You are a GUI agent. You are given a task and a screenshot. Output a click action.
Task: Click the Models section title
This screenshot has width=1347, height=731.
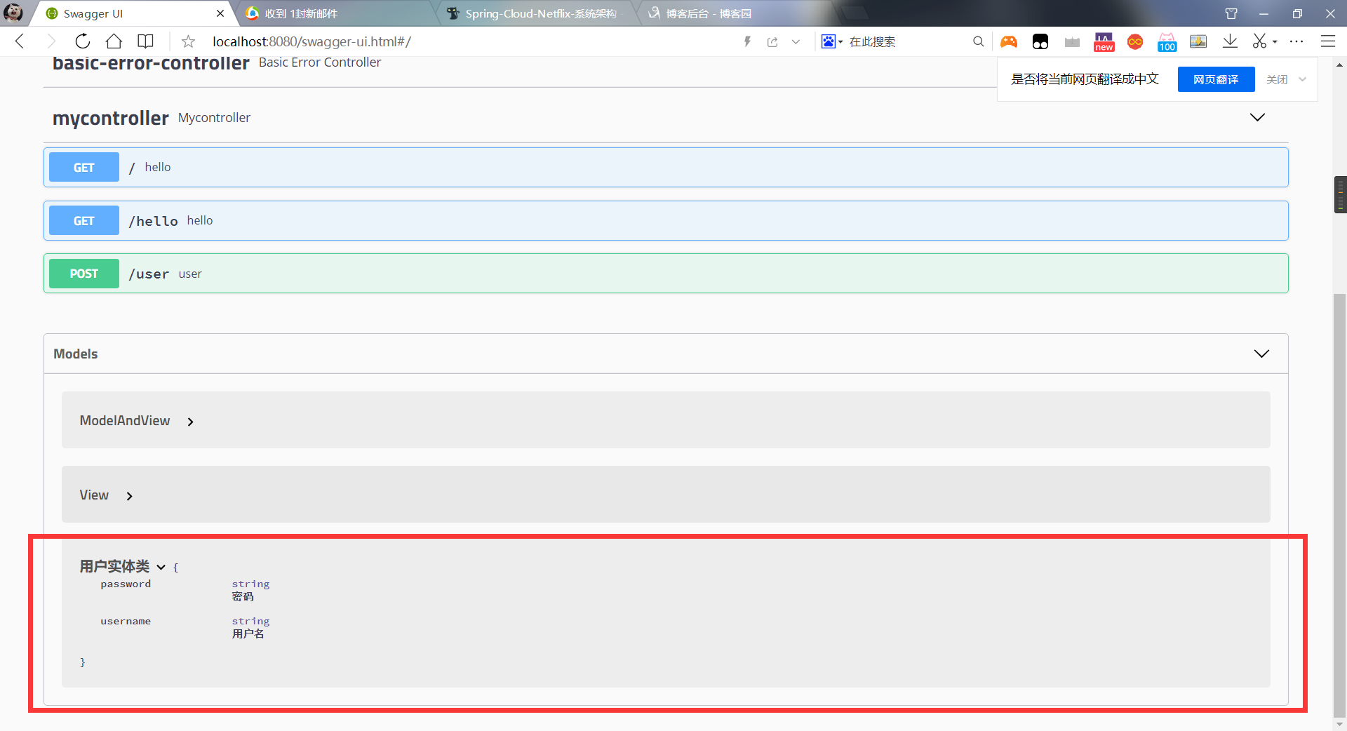point(76,354)
